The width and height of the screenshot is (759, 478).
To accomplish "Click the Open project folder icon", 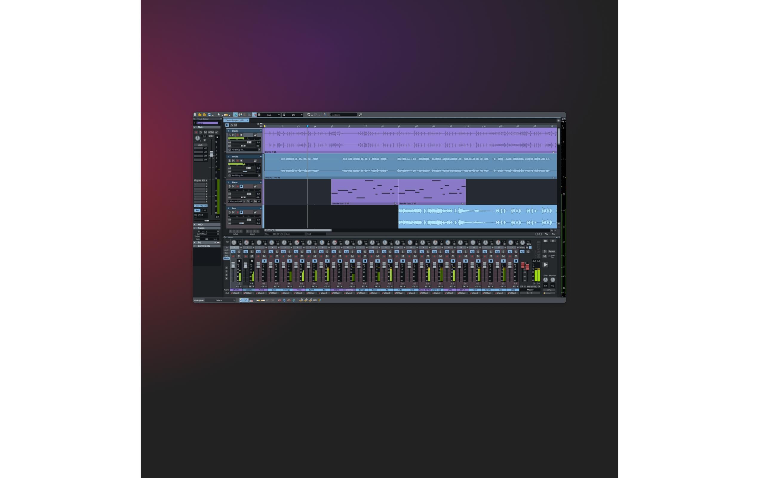I will [205, 115].
